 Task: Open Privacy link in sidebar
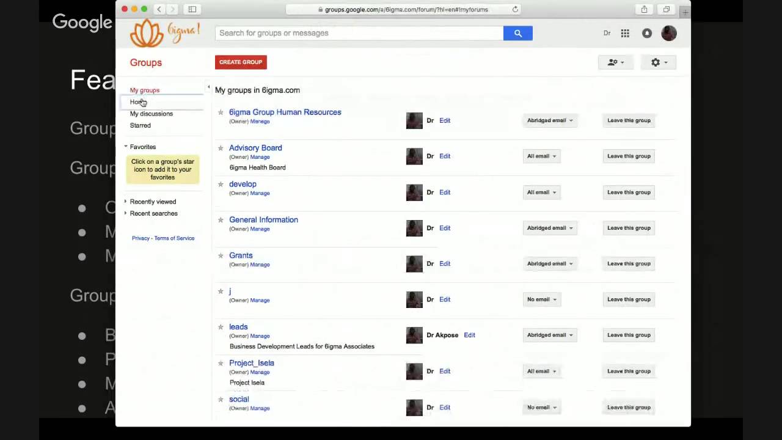pos(141,238)
